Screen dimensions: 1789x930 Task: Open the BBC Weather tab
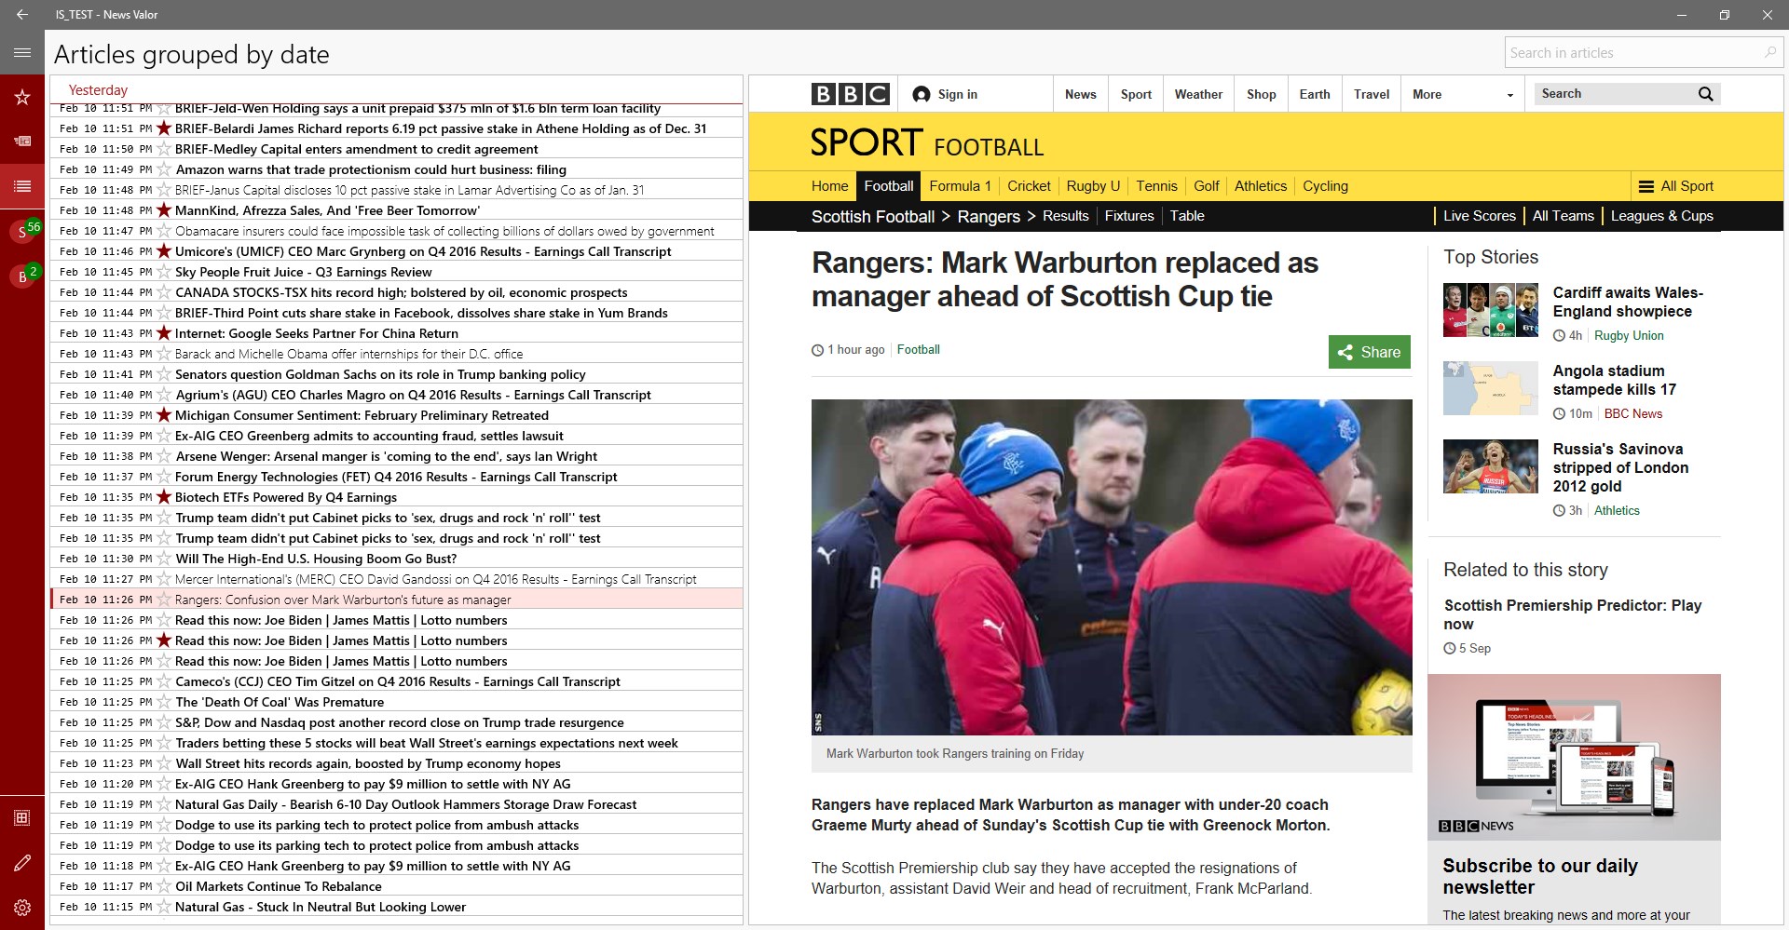pyautogui.click(x=1198, y=94)
